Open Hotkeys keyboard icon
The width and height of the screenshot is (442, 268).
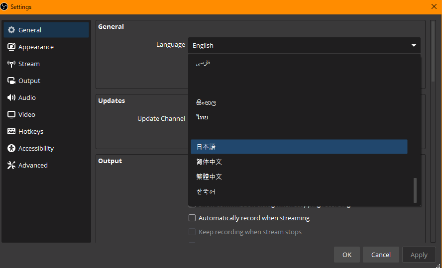(11, 131)
